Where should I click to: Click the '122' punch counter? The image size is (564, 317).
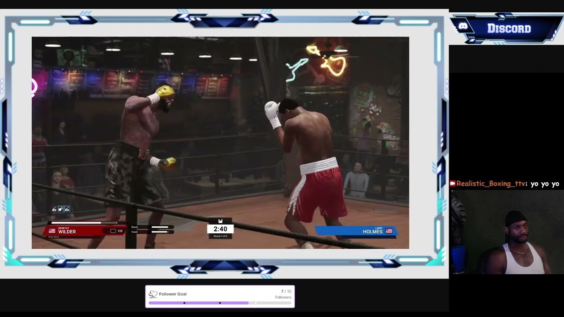pos(120,231)
